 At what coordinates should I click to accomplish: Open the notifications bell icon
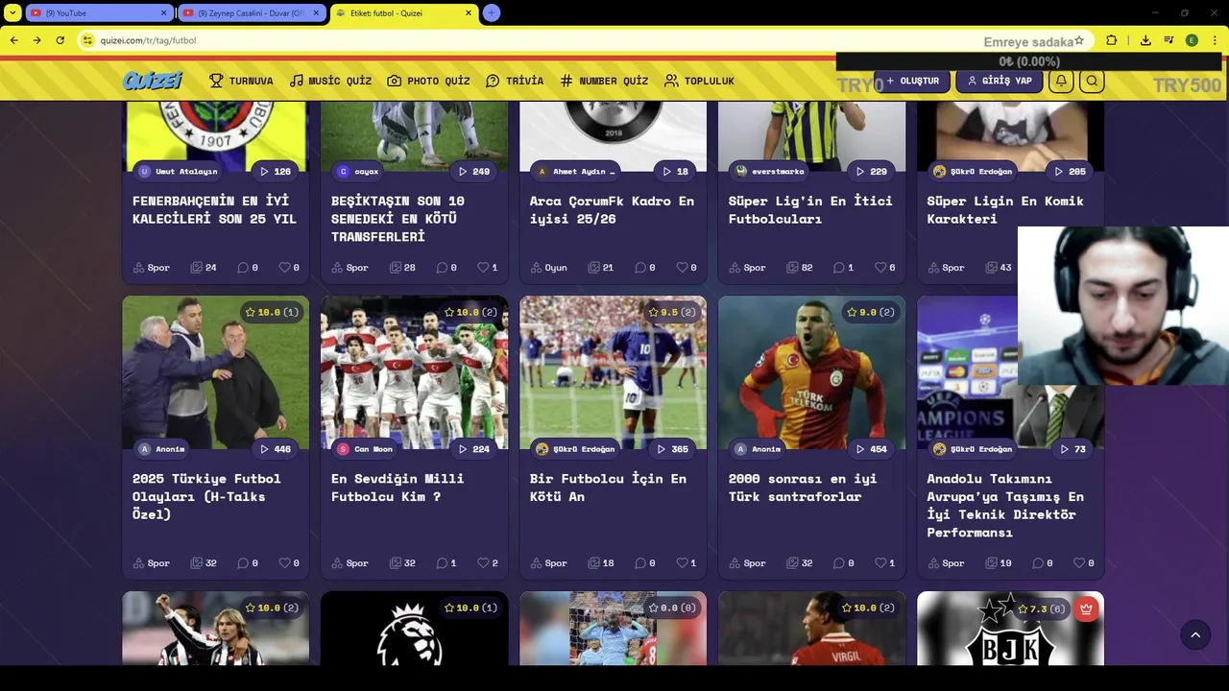1061,81
